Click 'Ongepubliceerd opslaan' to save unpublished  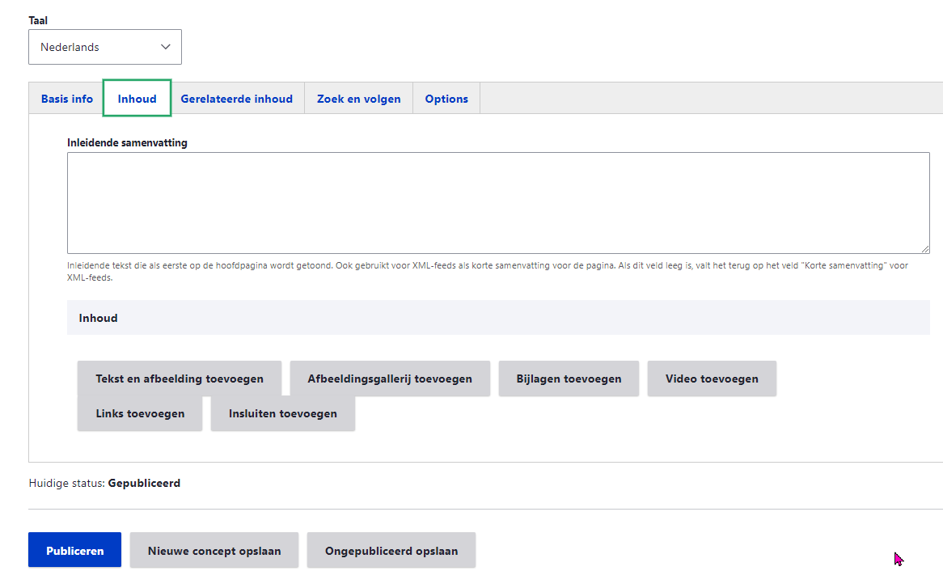(x=391, y=551)
